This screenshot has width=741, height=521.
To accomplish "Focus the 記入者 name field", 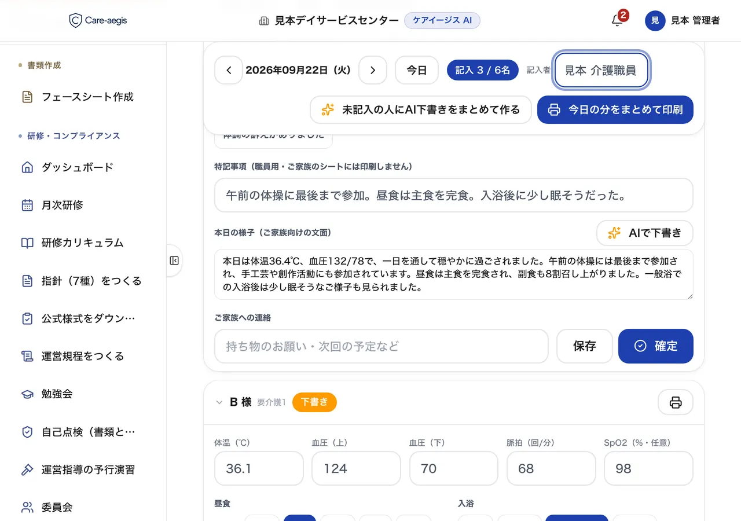I will pyautogui.click(x=601, y=70).
